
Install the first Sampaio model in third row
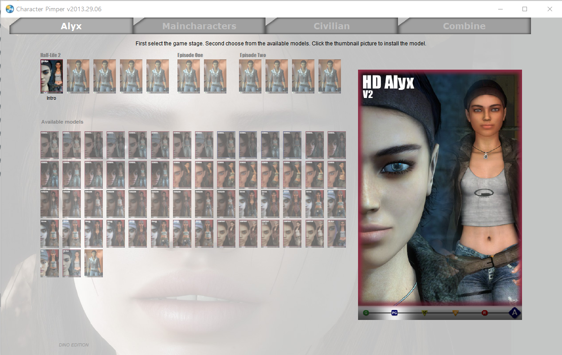point(49,204)
